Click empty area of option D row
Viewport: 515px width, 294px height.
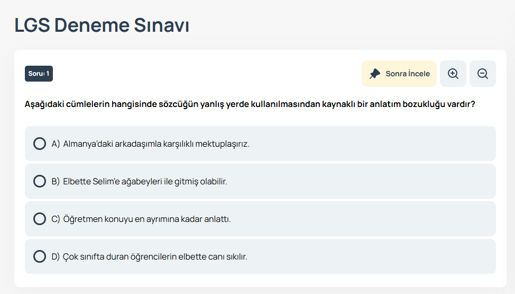click(371, 256)
